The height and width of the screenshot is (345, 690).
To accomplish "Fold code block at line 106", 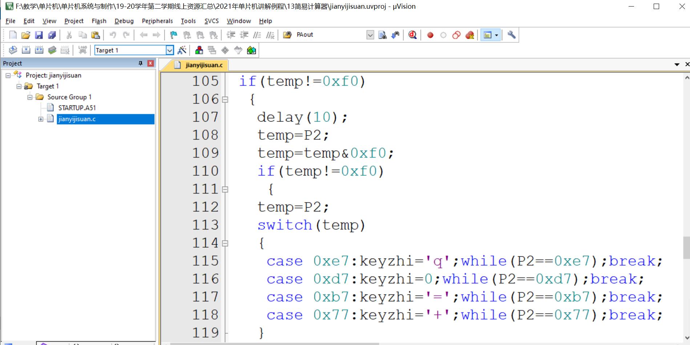I will (x=225, y=99).
